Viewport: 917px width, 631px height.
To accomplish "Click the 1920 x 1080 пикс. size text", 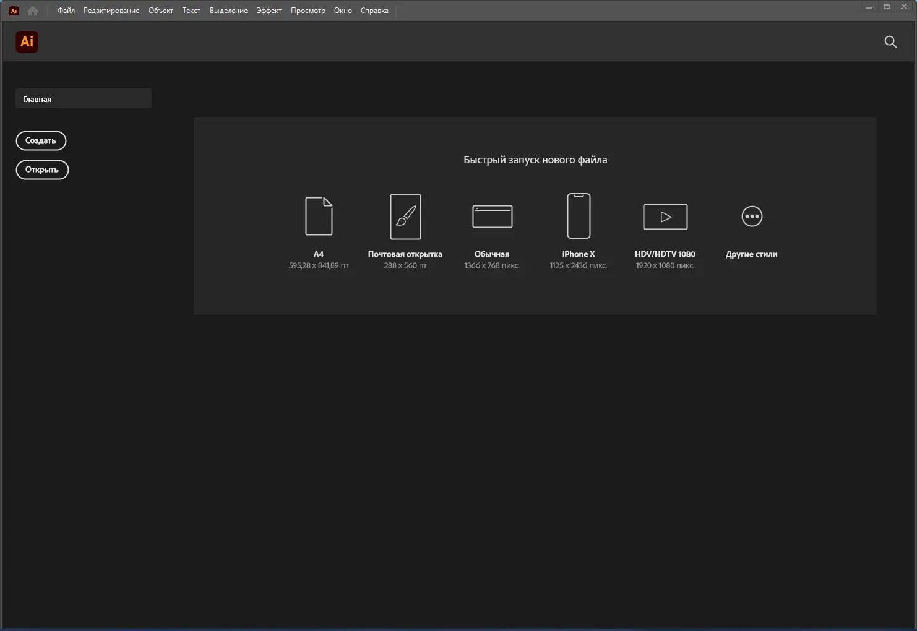I will (x=665, y=266).
